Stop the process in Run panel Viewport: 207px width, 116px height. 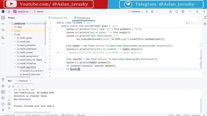(13, 87)
